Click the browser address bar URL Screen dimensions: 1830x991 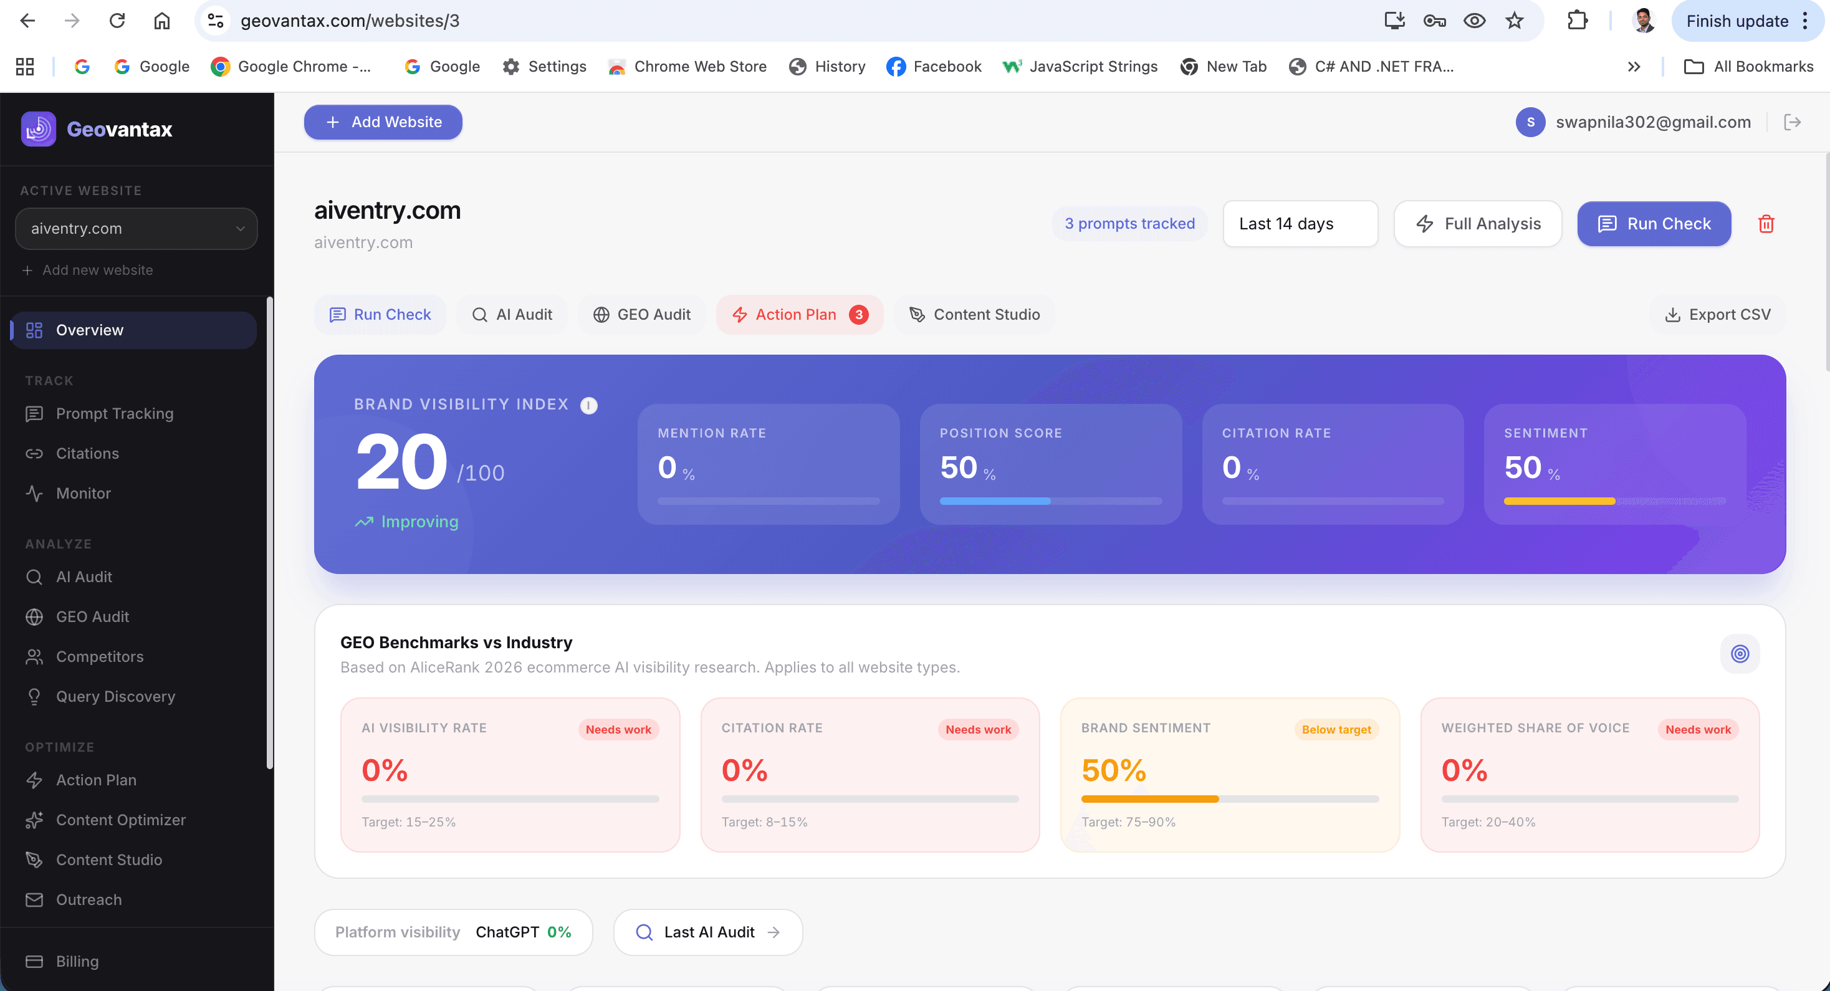(350, 21)
